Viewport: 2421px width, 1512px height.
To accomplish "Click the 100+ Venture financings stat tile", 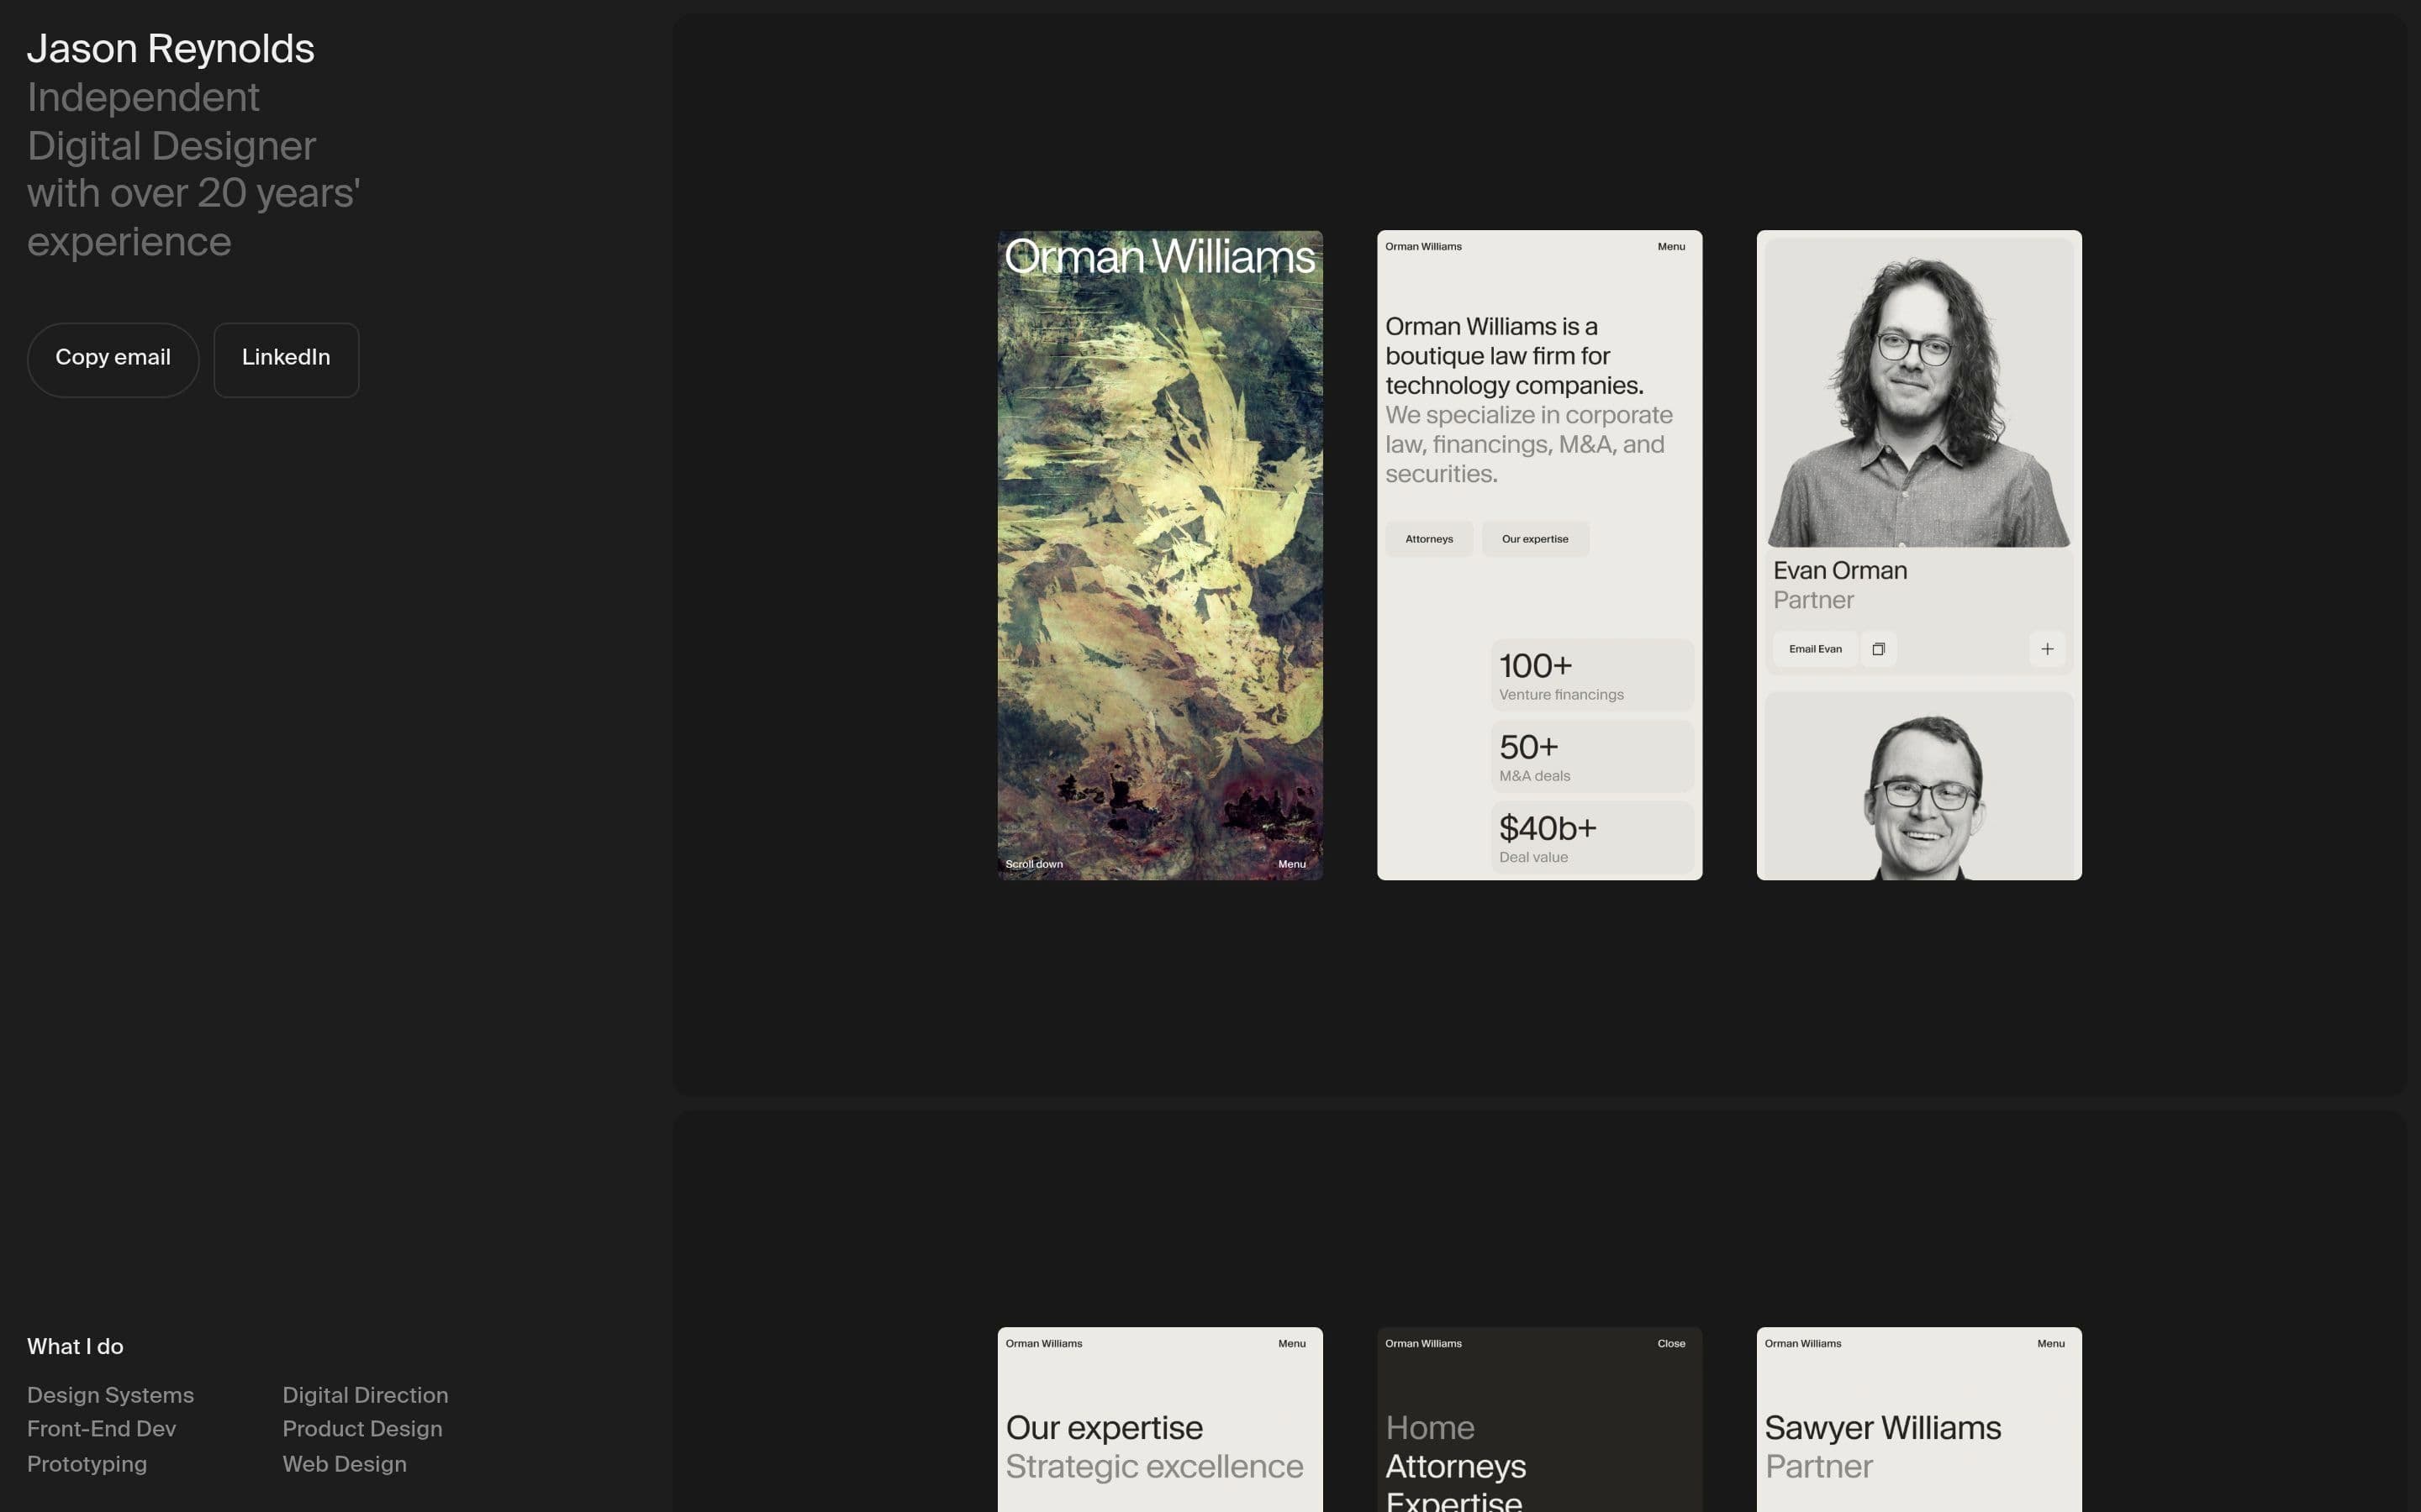I will (x=1591, y=674).
